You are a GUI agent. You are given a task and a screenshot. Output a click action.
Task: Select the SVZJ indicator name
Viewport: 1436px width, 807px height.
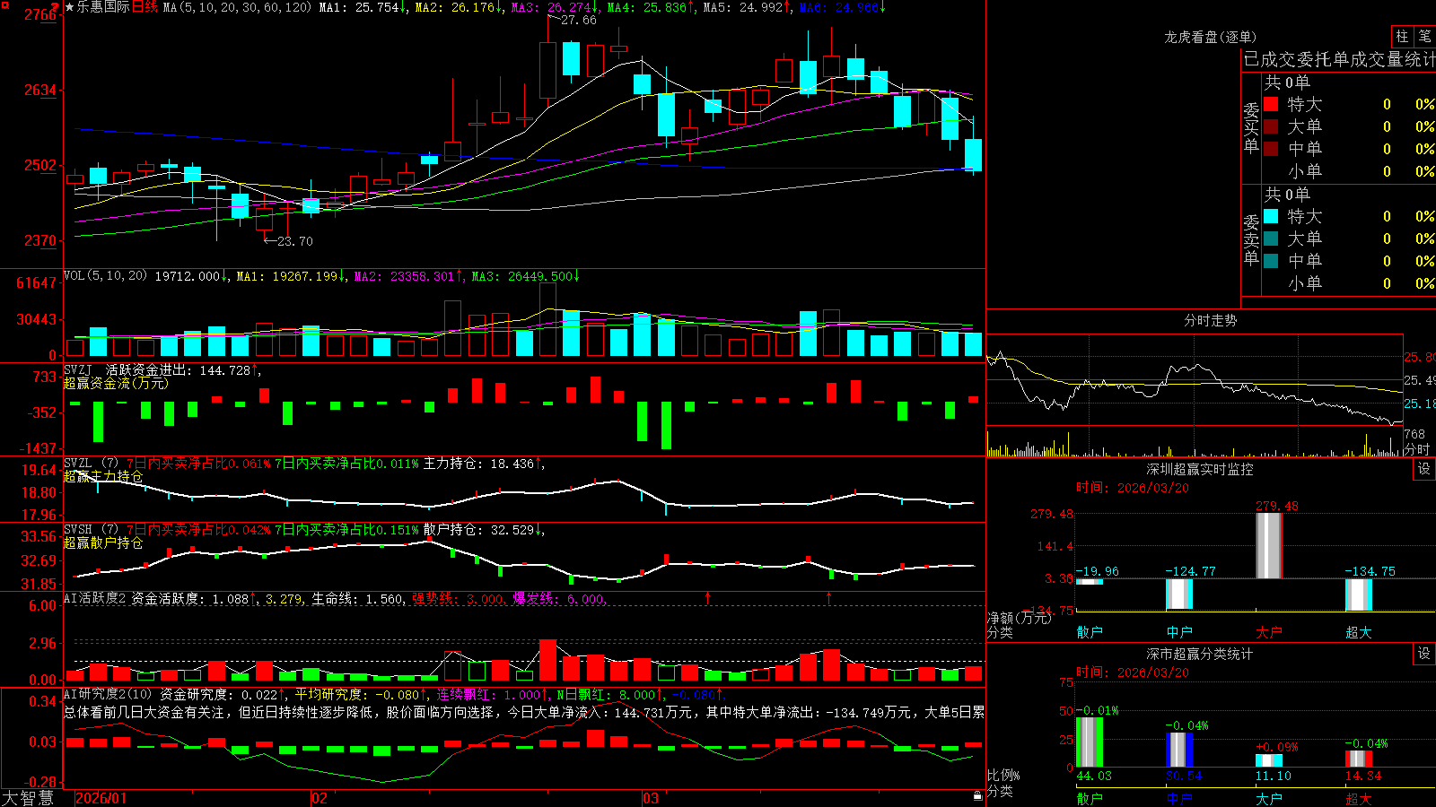[78, 370]
